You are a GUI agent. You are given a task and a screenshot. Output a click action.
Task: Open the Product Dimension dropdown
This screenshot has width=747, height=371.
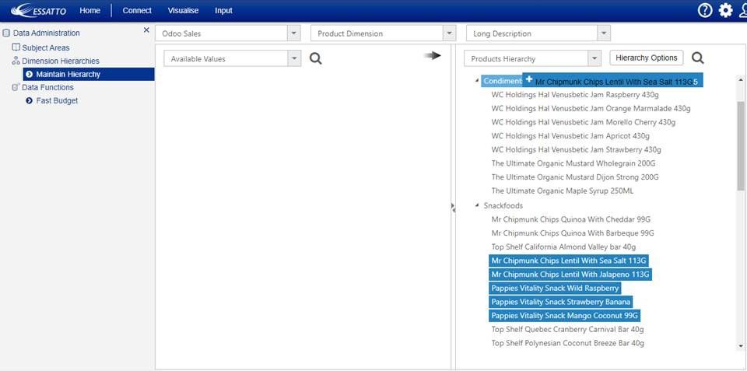(x=449, y=33)
